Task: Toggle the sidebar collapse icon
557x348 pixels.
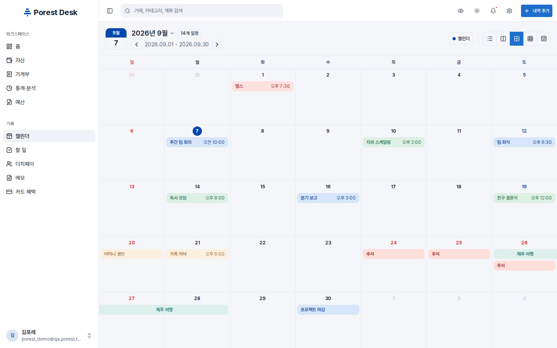Action: 110,11
